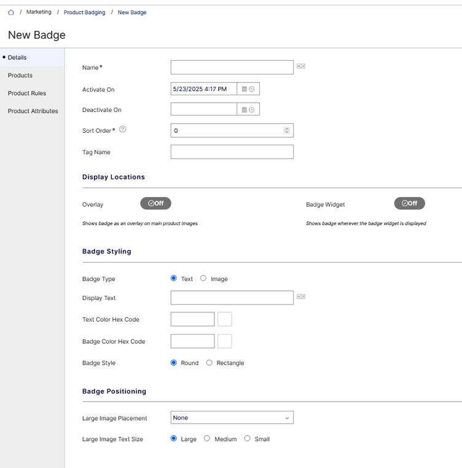This screenshot has height=468, width=462.
Task: Go to the Product Badging breadcrumb link
Action: point(84,12)
